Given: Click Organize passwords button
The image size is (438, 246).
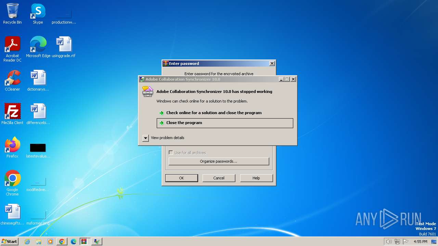Looking at the screenshot, I should pyautogui.click(x=219, y=161).
